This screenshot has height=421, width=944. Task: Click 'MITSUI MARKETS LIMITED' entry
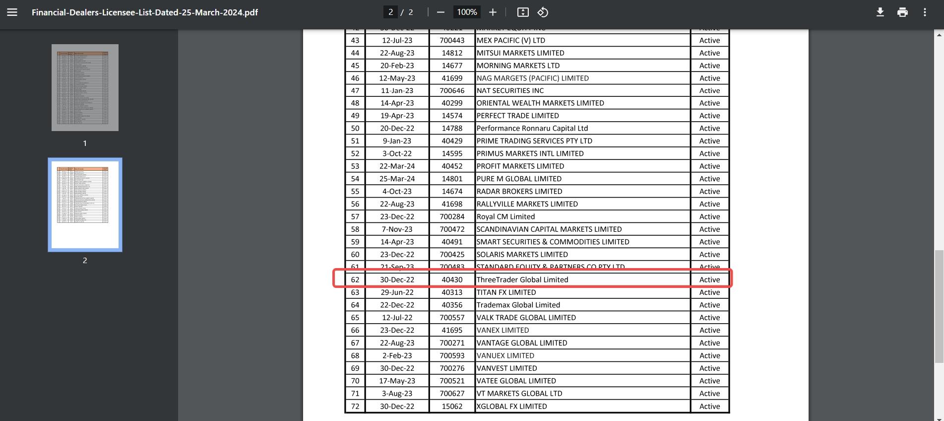point(520,53)
